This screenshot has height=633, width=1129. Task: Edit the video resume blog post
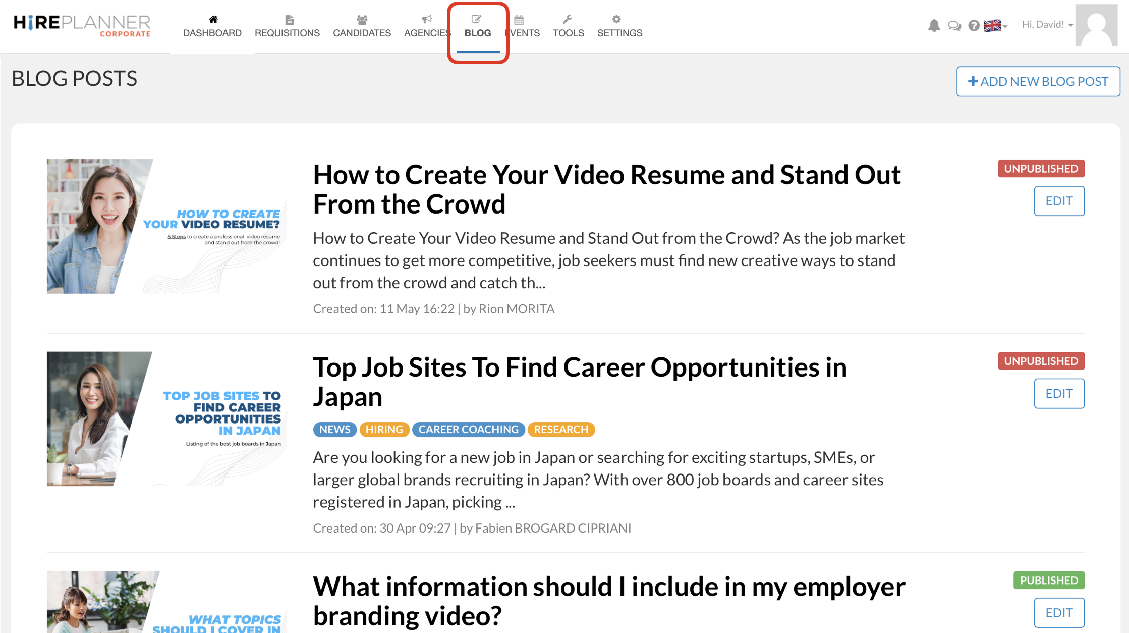point(1059,201)
